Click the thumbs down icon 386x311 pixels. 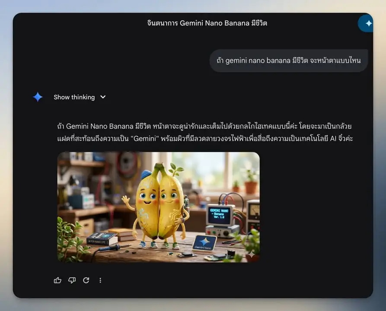[72, 280]
